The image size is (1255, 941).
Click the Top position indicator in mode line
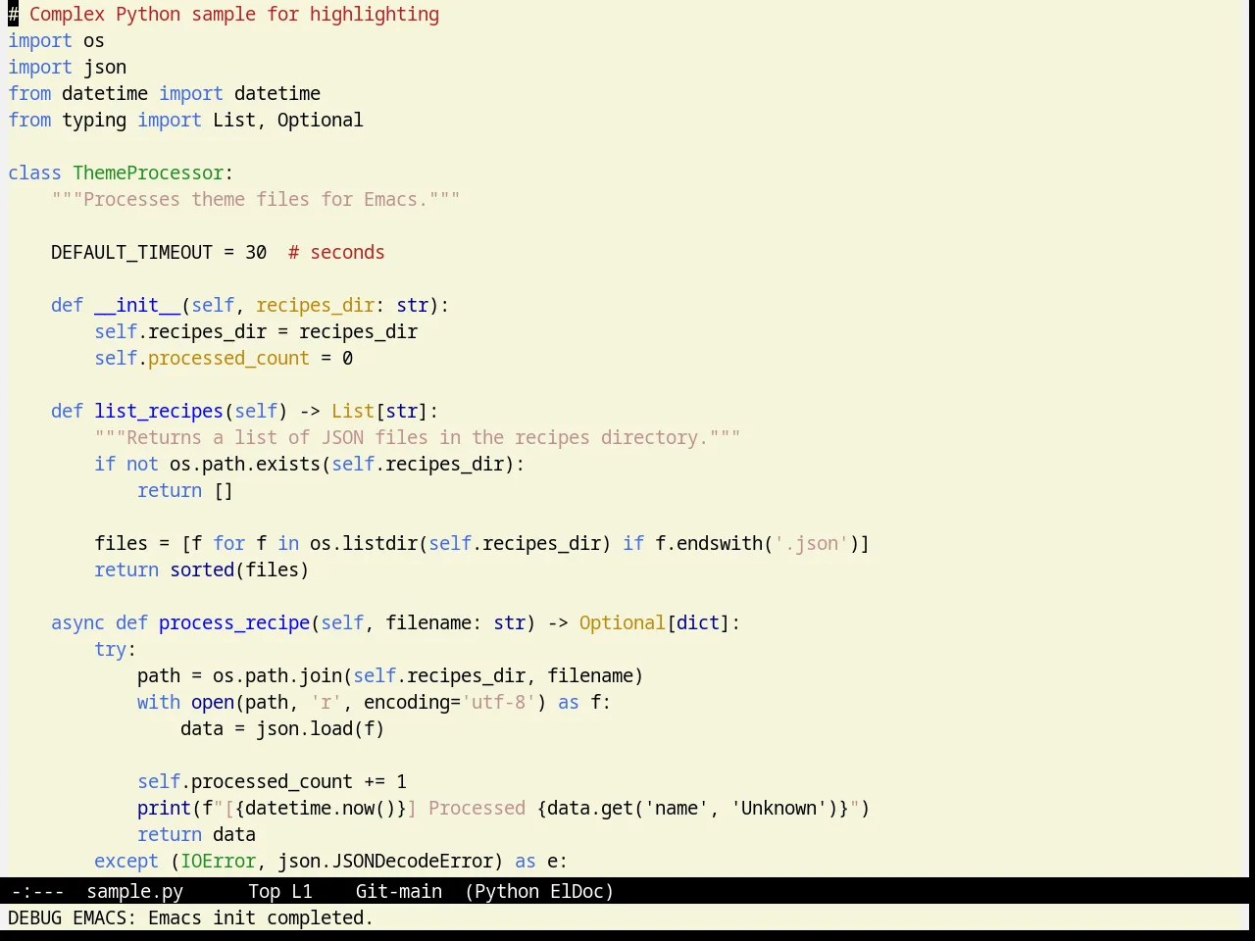[264, 891]
